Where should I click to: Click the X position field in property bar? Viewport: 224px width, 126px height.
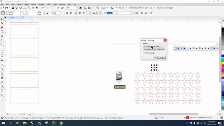(x=14, y=12)
